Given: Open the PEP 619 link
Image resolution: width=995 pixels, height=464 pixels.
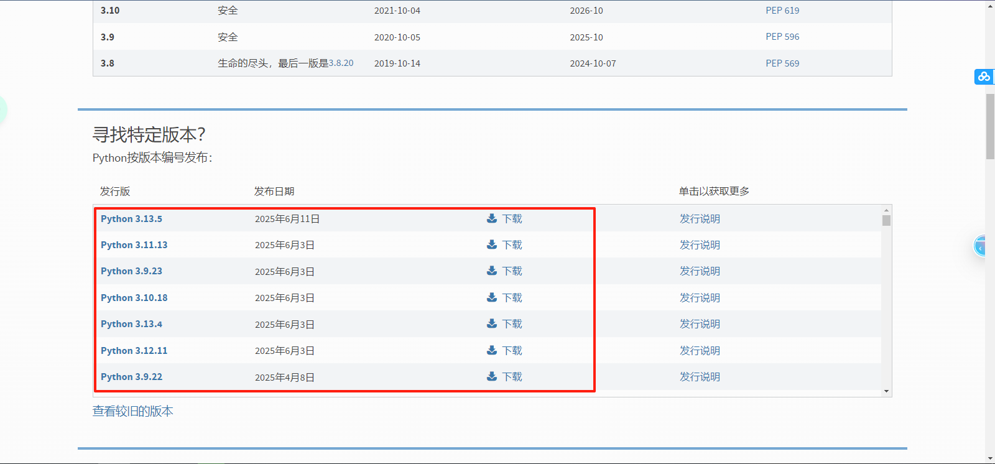Looking at the screenshot, I should point(782,11).
